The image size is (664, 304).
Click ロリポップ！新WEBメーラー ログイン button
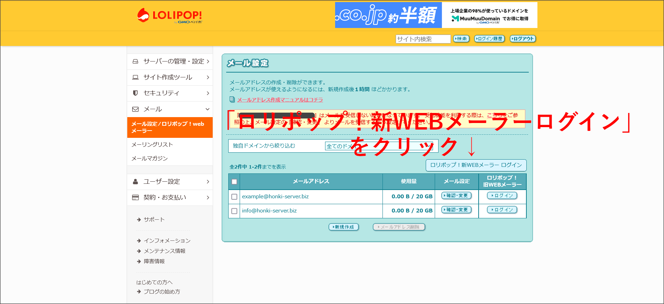pos(476,165)
